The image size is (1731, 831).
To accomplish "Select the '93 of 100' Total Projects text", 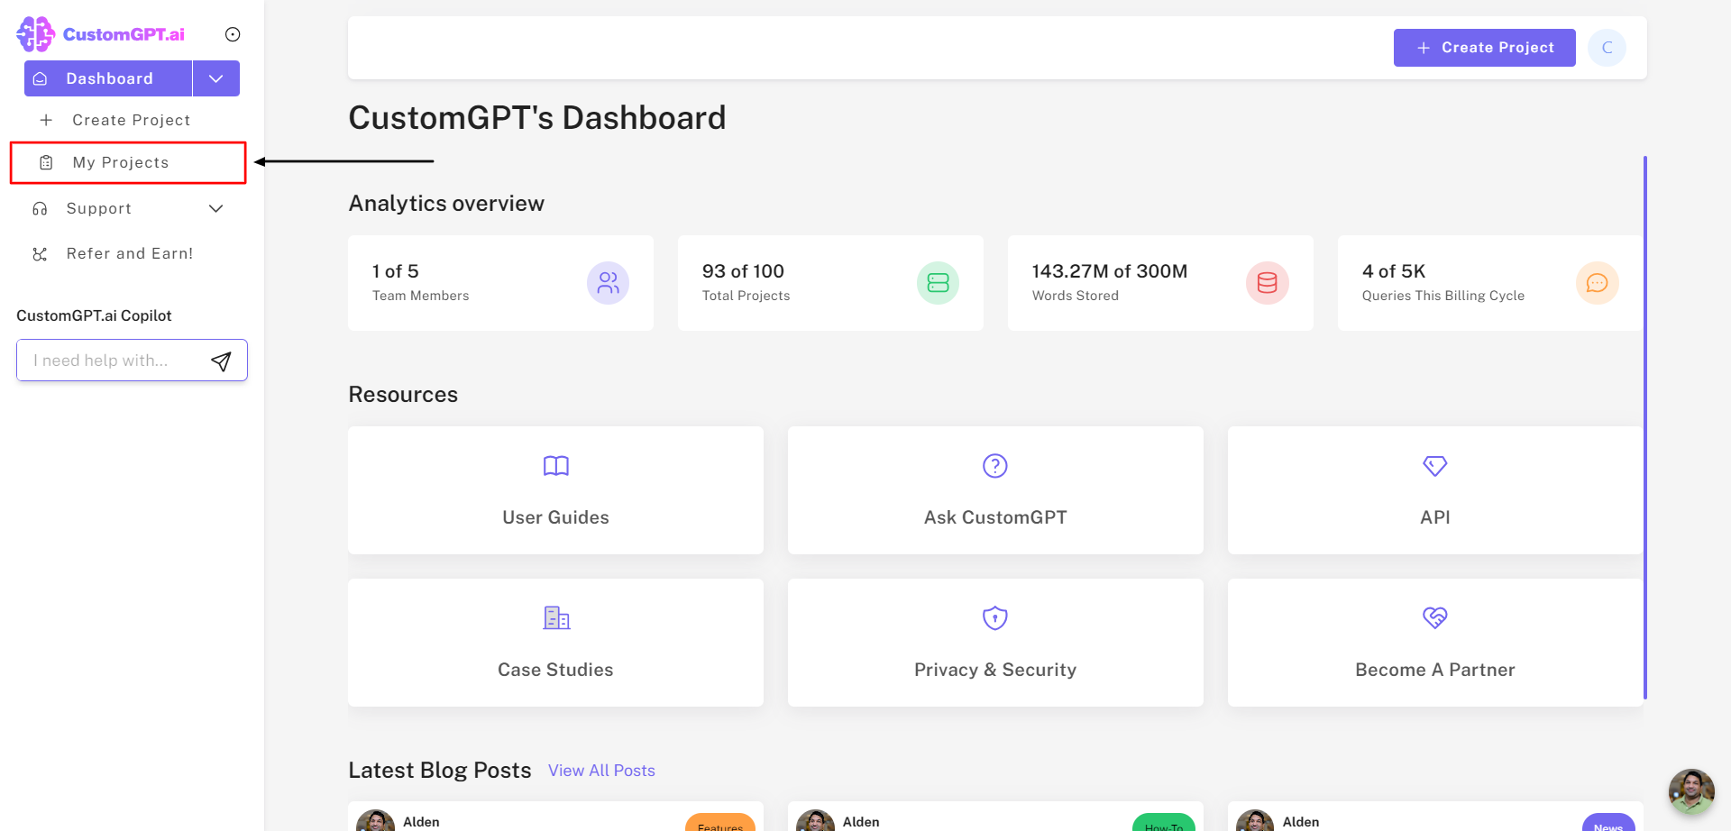I will click(743, 271).
